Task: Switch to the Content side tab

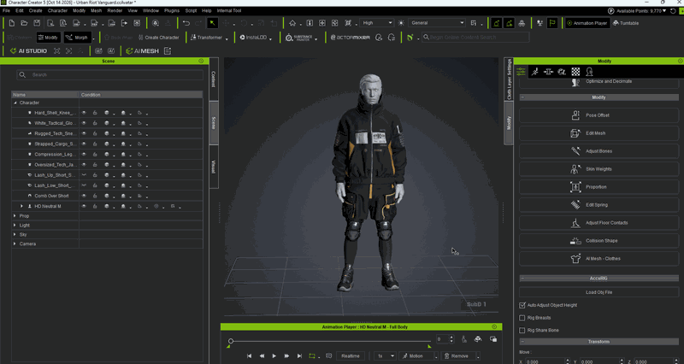Action: click(214, 79)
